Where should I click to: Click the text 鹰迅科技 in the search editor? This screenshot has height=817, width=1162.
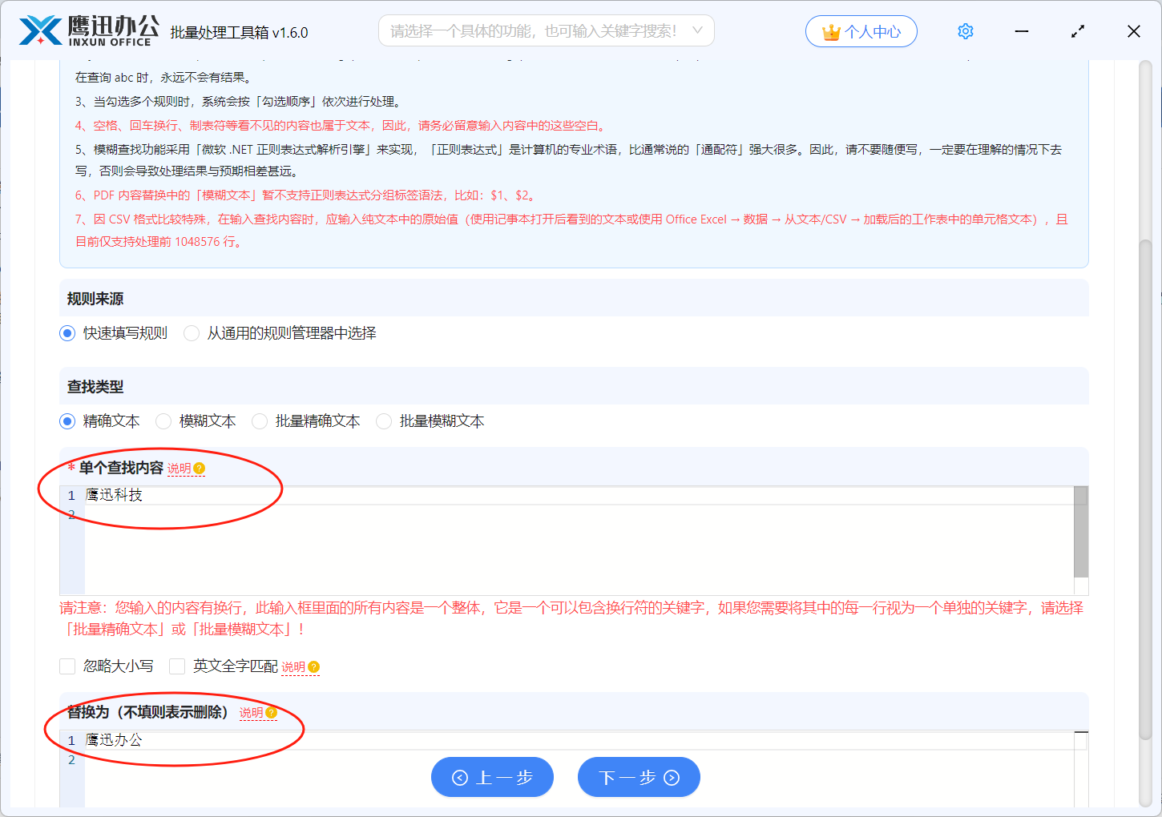(114, 495)
